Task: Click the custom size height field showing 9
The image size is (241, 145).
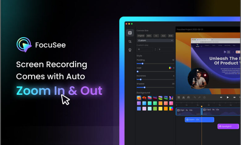Action: coord(166,49)
